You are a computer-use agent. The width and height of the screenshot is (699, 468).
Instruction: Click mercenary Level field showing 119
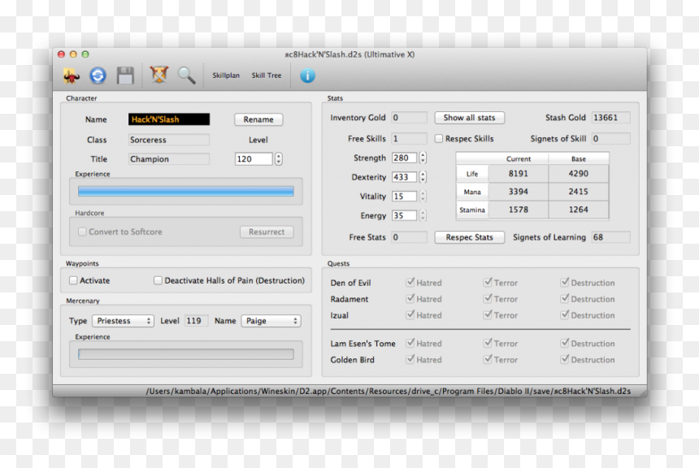(x=197, y=321)
